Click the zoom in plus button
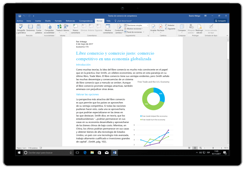Image resolution: width=245 pixels, height=169 pixels. click(221, 148)
